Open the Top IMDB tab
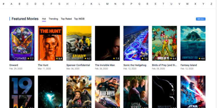The image size is (217, 108). click(x=79, y=19)
